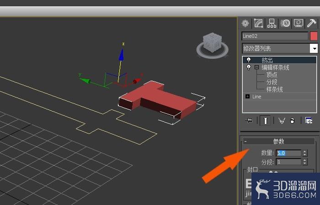Toggle the 挤出 modifier lightbulb
The width and height of the screenshot is (320, 205).
click(249, 60)
